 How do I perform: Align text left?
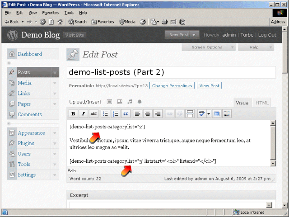[137, 113]
